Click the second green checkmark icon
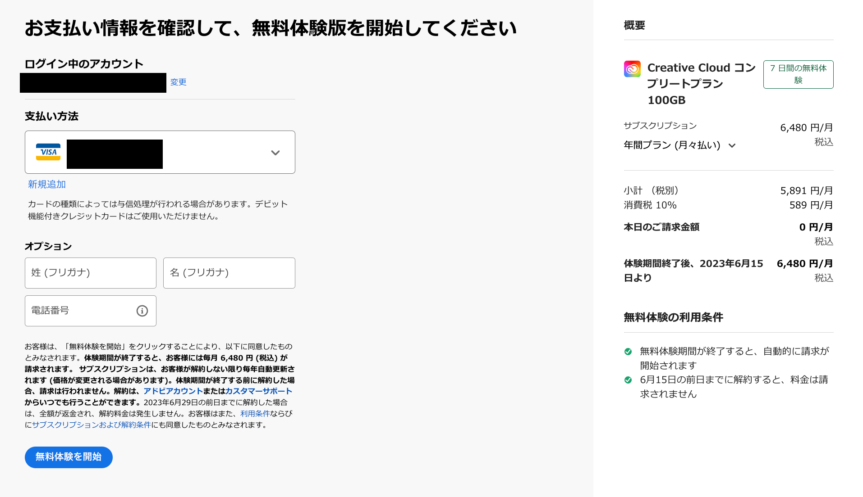 pyautogui.click(x=628, y=380)
